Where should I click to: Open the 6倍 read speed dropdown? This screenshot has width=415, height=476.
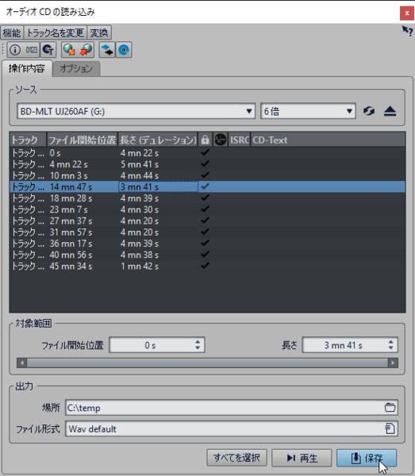click(x=308, y=111)
